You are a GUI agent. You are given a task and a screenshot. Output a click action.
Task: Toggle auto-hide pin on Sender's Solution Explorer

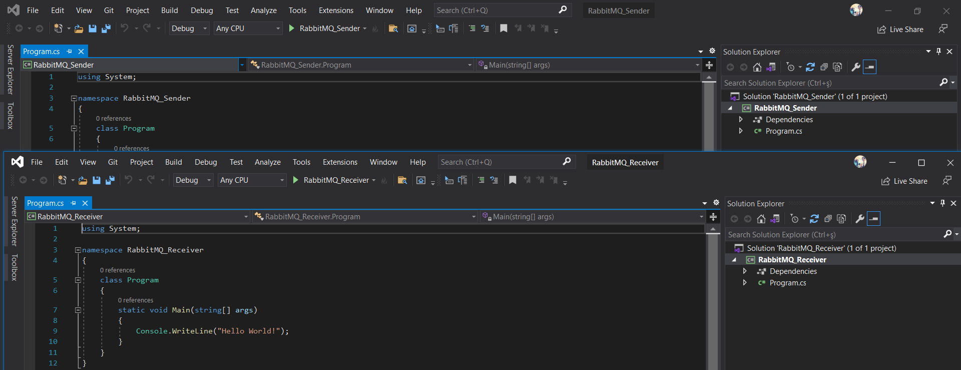938,52
